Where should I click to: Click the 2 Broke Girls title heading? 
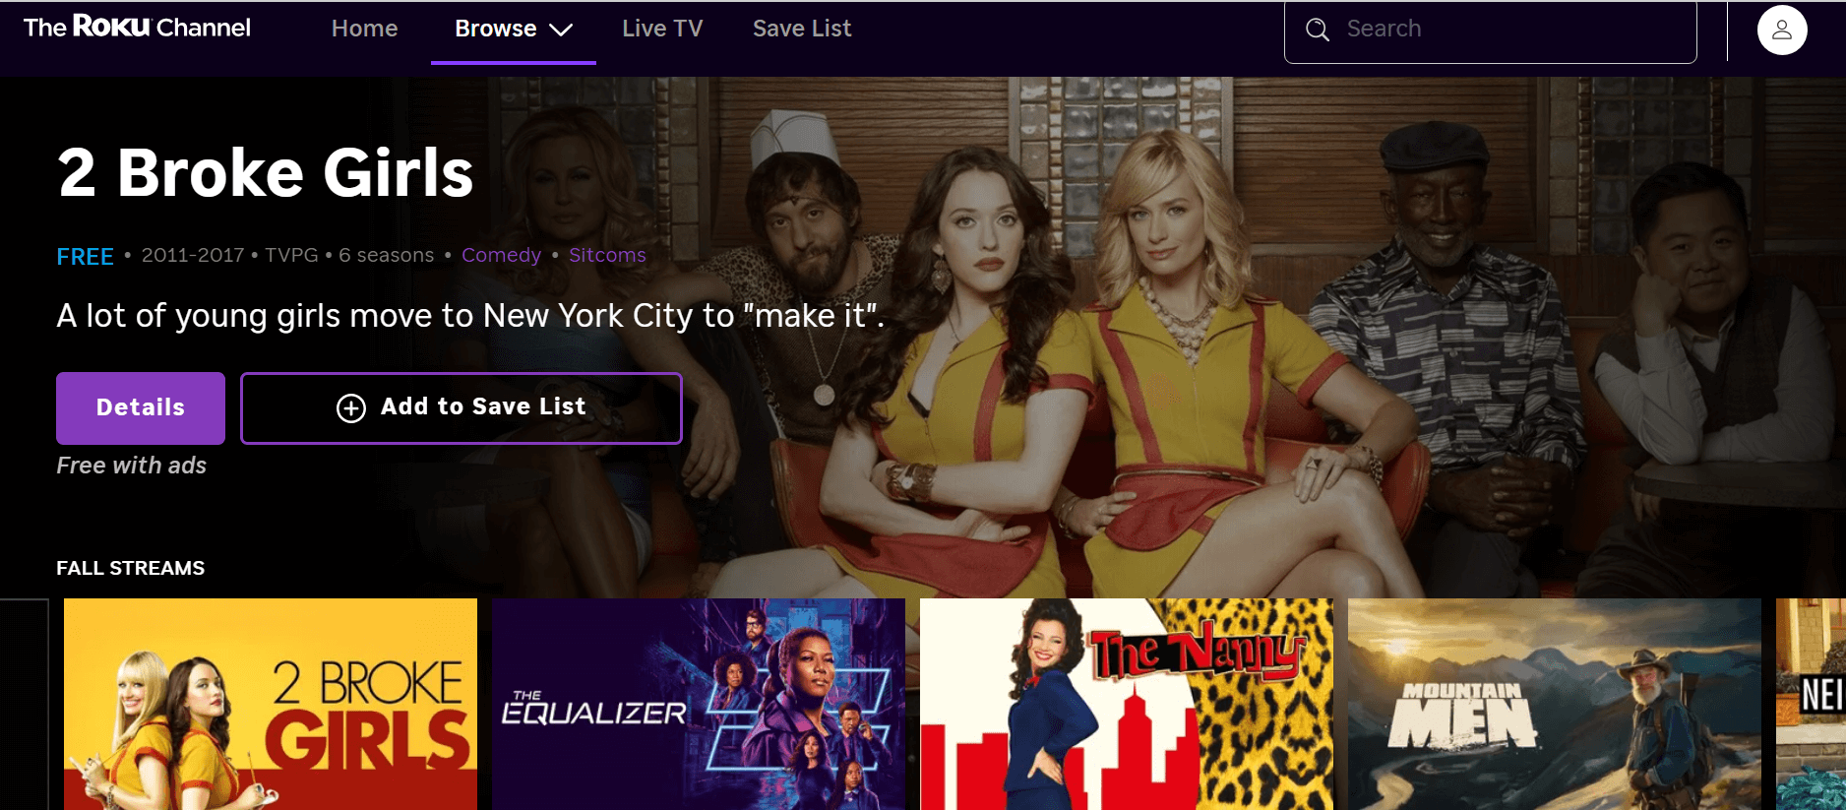pyautogui.click(x=266, y=173)
